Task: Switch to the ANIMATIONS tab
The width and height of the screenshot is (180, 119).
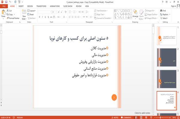Action: [x=55, y=6]
